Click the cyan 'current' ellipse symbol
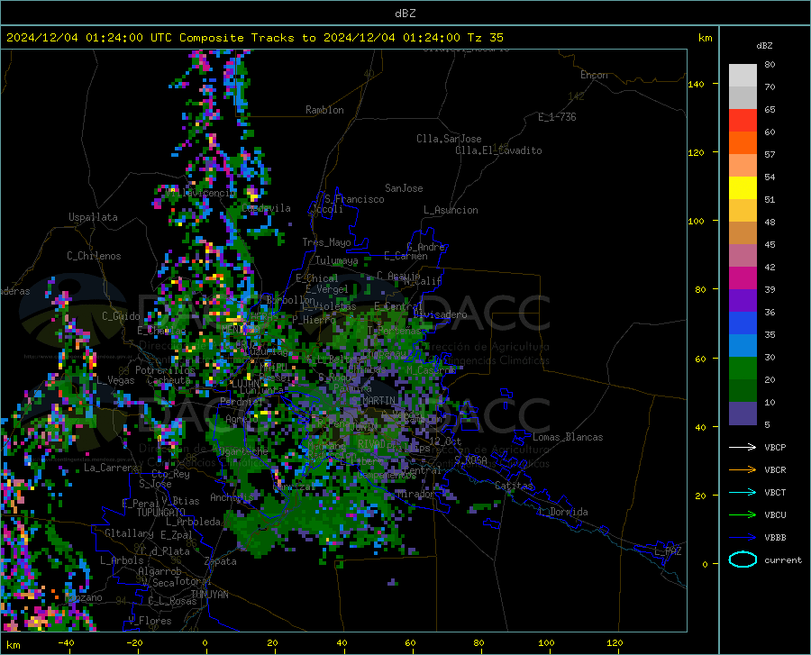Image resolution: width=811 pixels, height=655 pixels. point(743,559)
